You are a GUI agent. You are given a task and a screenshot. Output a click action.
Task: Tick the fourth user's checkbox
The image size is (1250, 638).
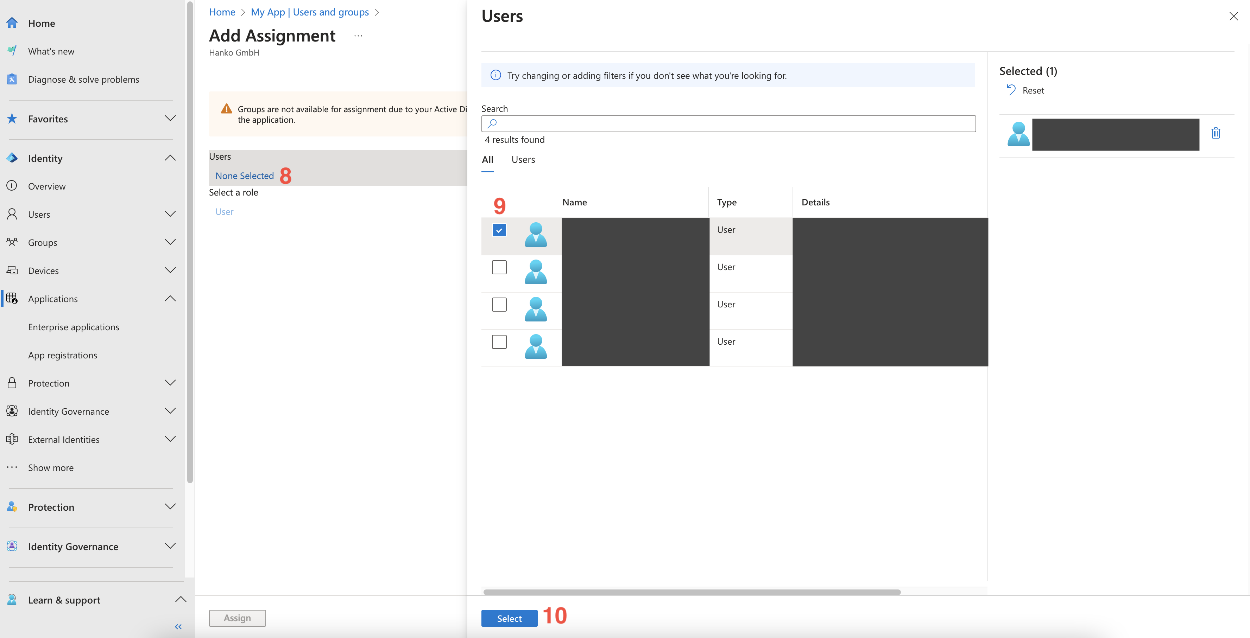[499, 342]
